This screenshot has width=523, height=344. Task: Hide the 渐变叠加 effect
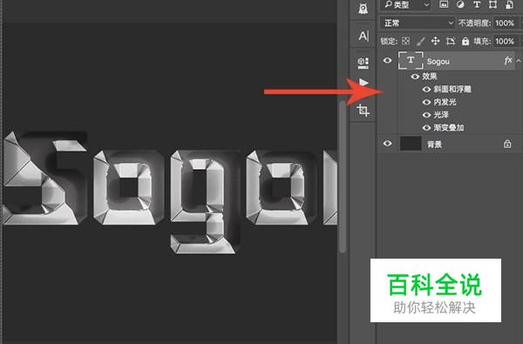[426, 128]
